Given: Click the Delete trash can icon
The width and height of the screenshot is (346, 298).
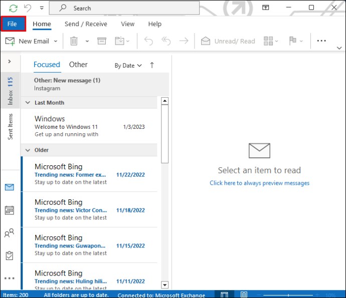Looking at the screenshot, I should (x=74, y=41).
